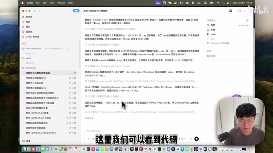Viewport: 273px width, 153px height.
Task: Open the Apple menu
Action: pos(23,3)
